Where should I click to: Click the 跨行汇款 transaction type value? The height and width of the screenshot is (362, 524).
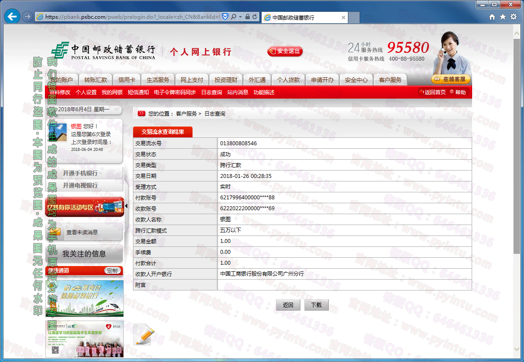point(231,165)
